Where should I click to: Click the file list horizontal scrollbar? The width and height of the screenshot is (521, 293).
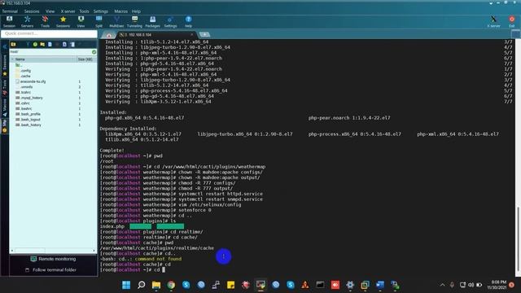pyautogui.click(x=53, y=251)
